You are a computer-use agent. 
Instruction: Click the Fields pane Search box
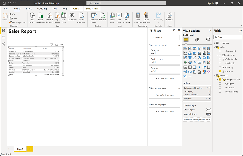click(x=228, y=37)
